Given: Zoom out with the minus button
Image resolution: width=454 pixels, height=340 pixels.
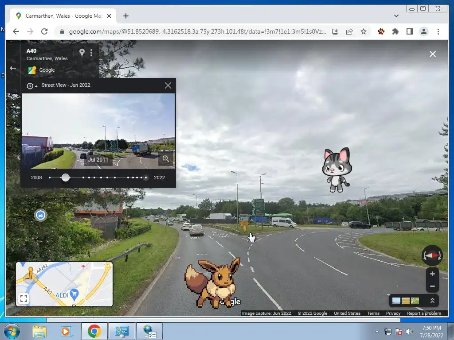Looking at the screenshot, I should tap(432, 286).
